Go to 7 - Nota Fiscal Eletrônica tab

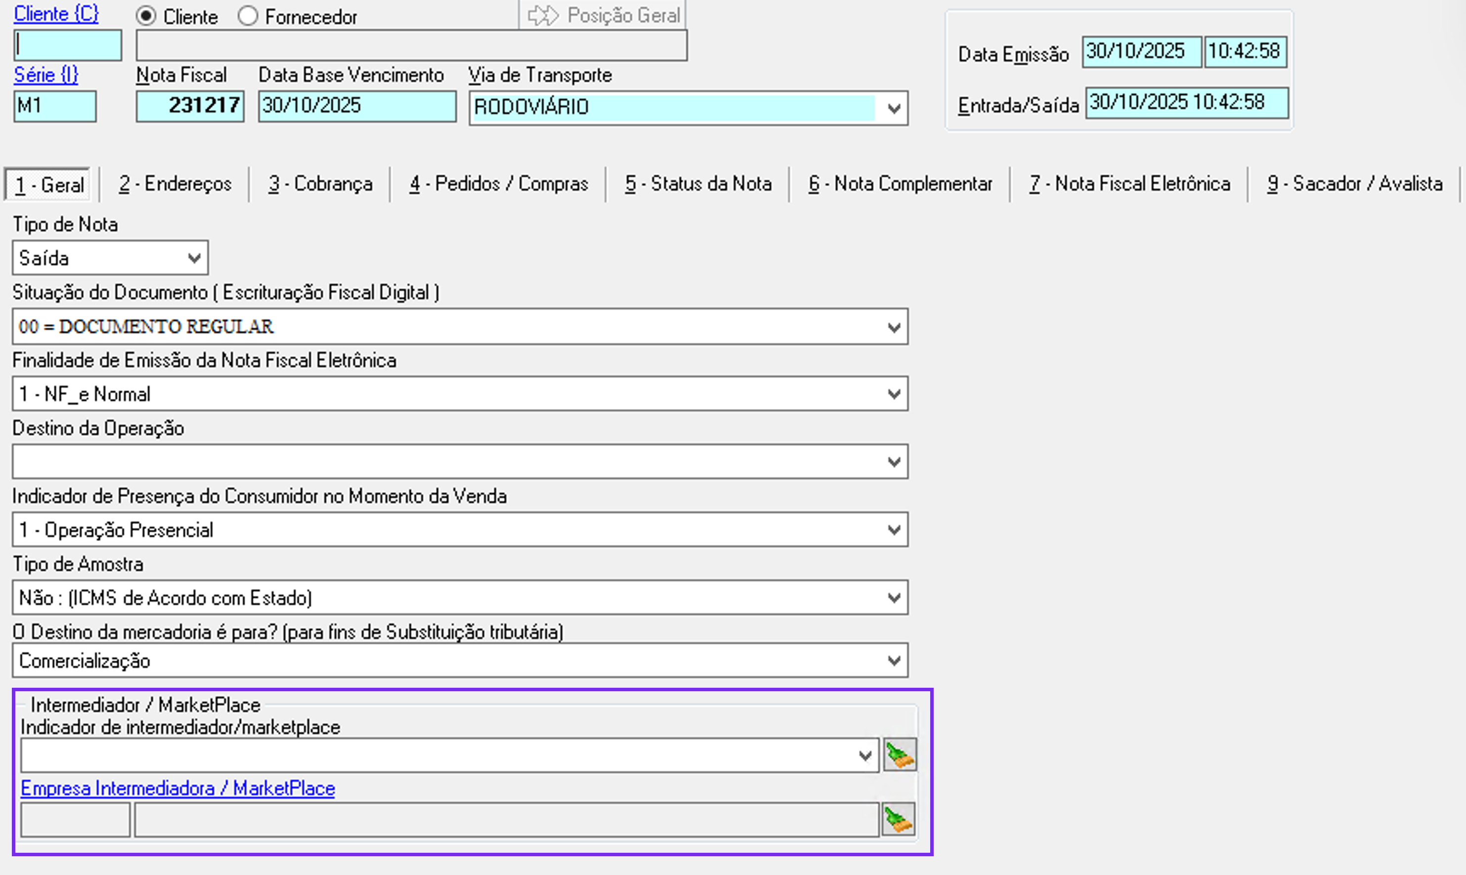click(x=1129, y=184)
